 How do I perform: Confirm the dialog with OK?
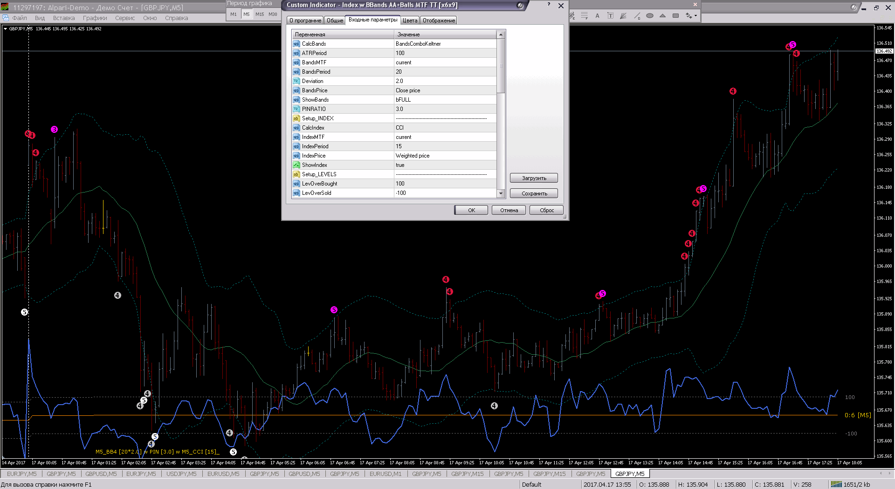coord(471,210)
